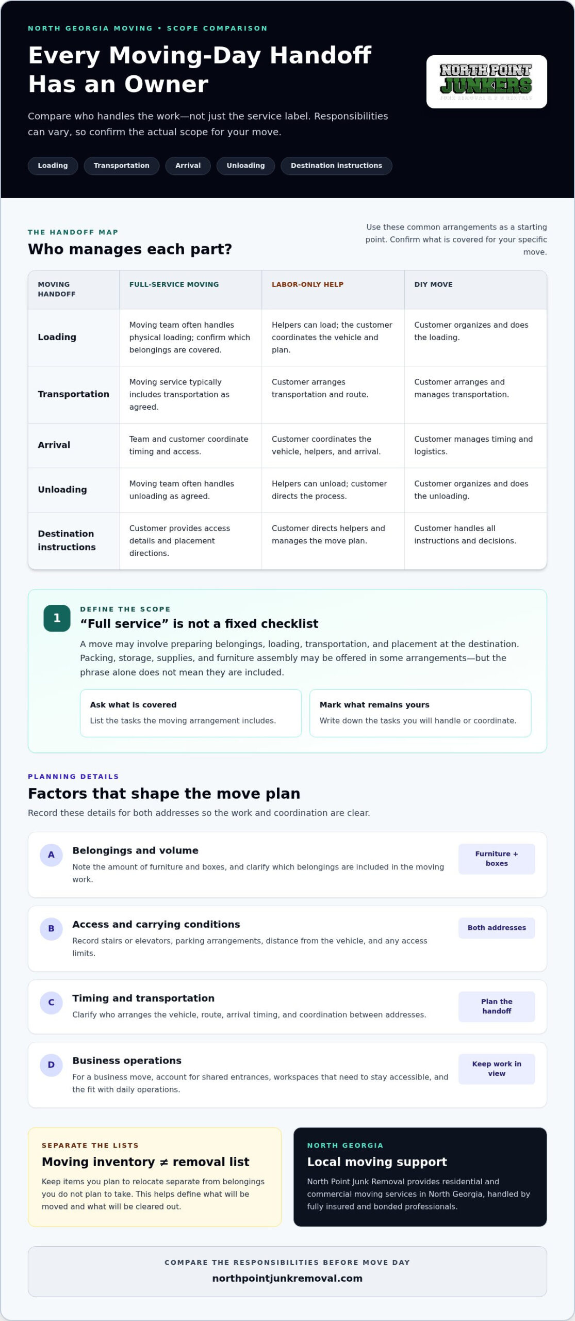
Task: Click the Plan the handoff tag
Action: pyautogui.click(x=497, y=1007)
